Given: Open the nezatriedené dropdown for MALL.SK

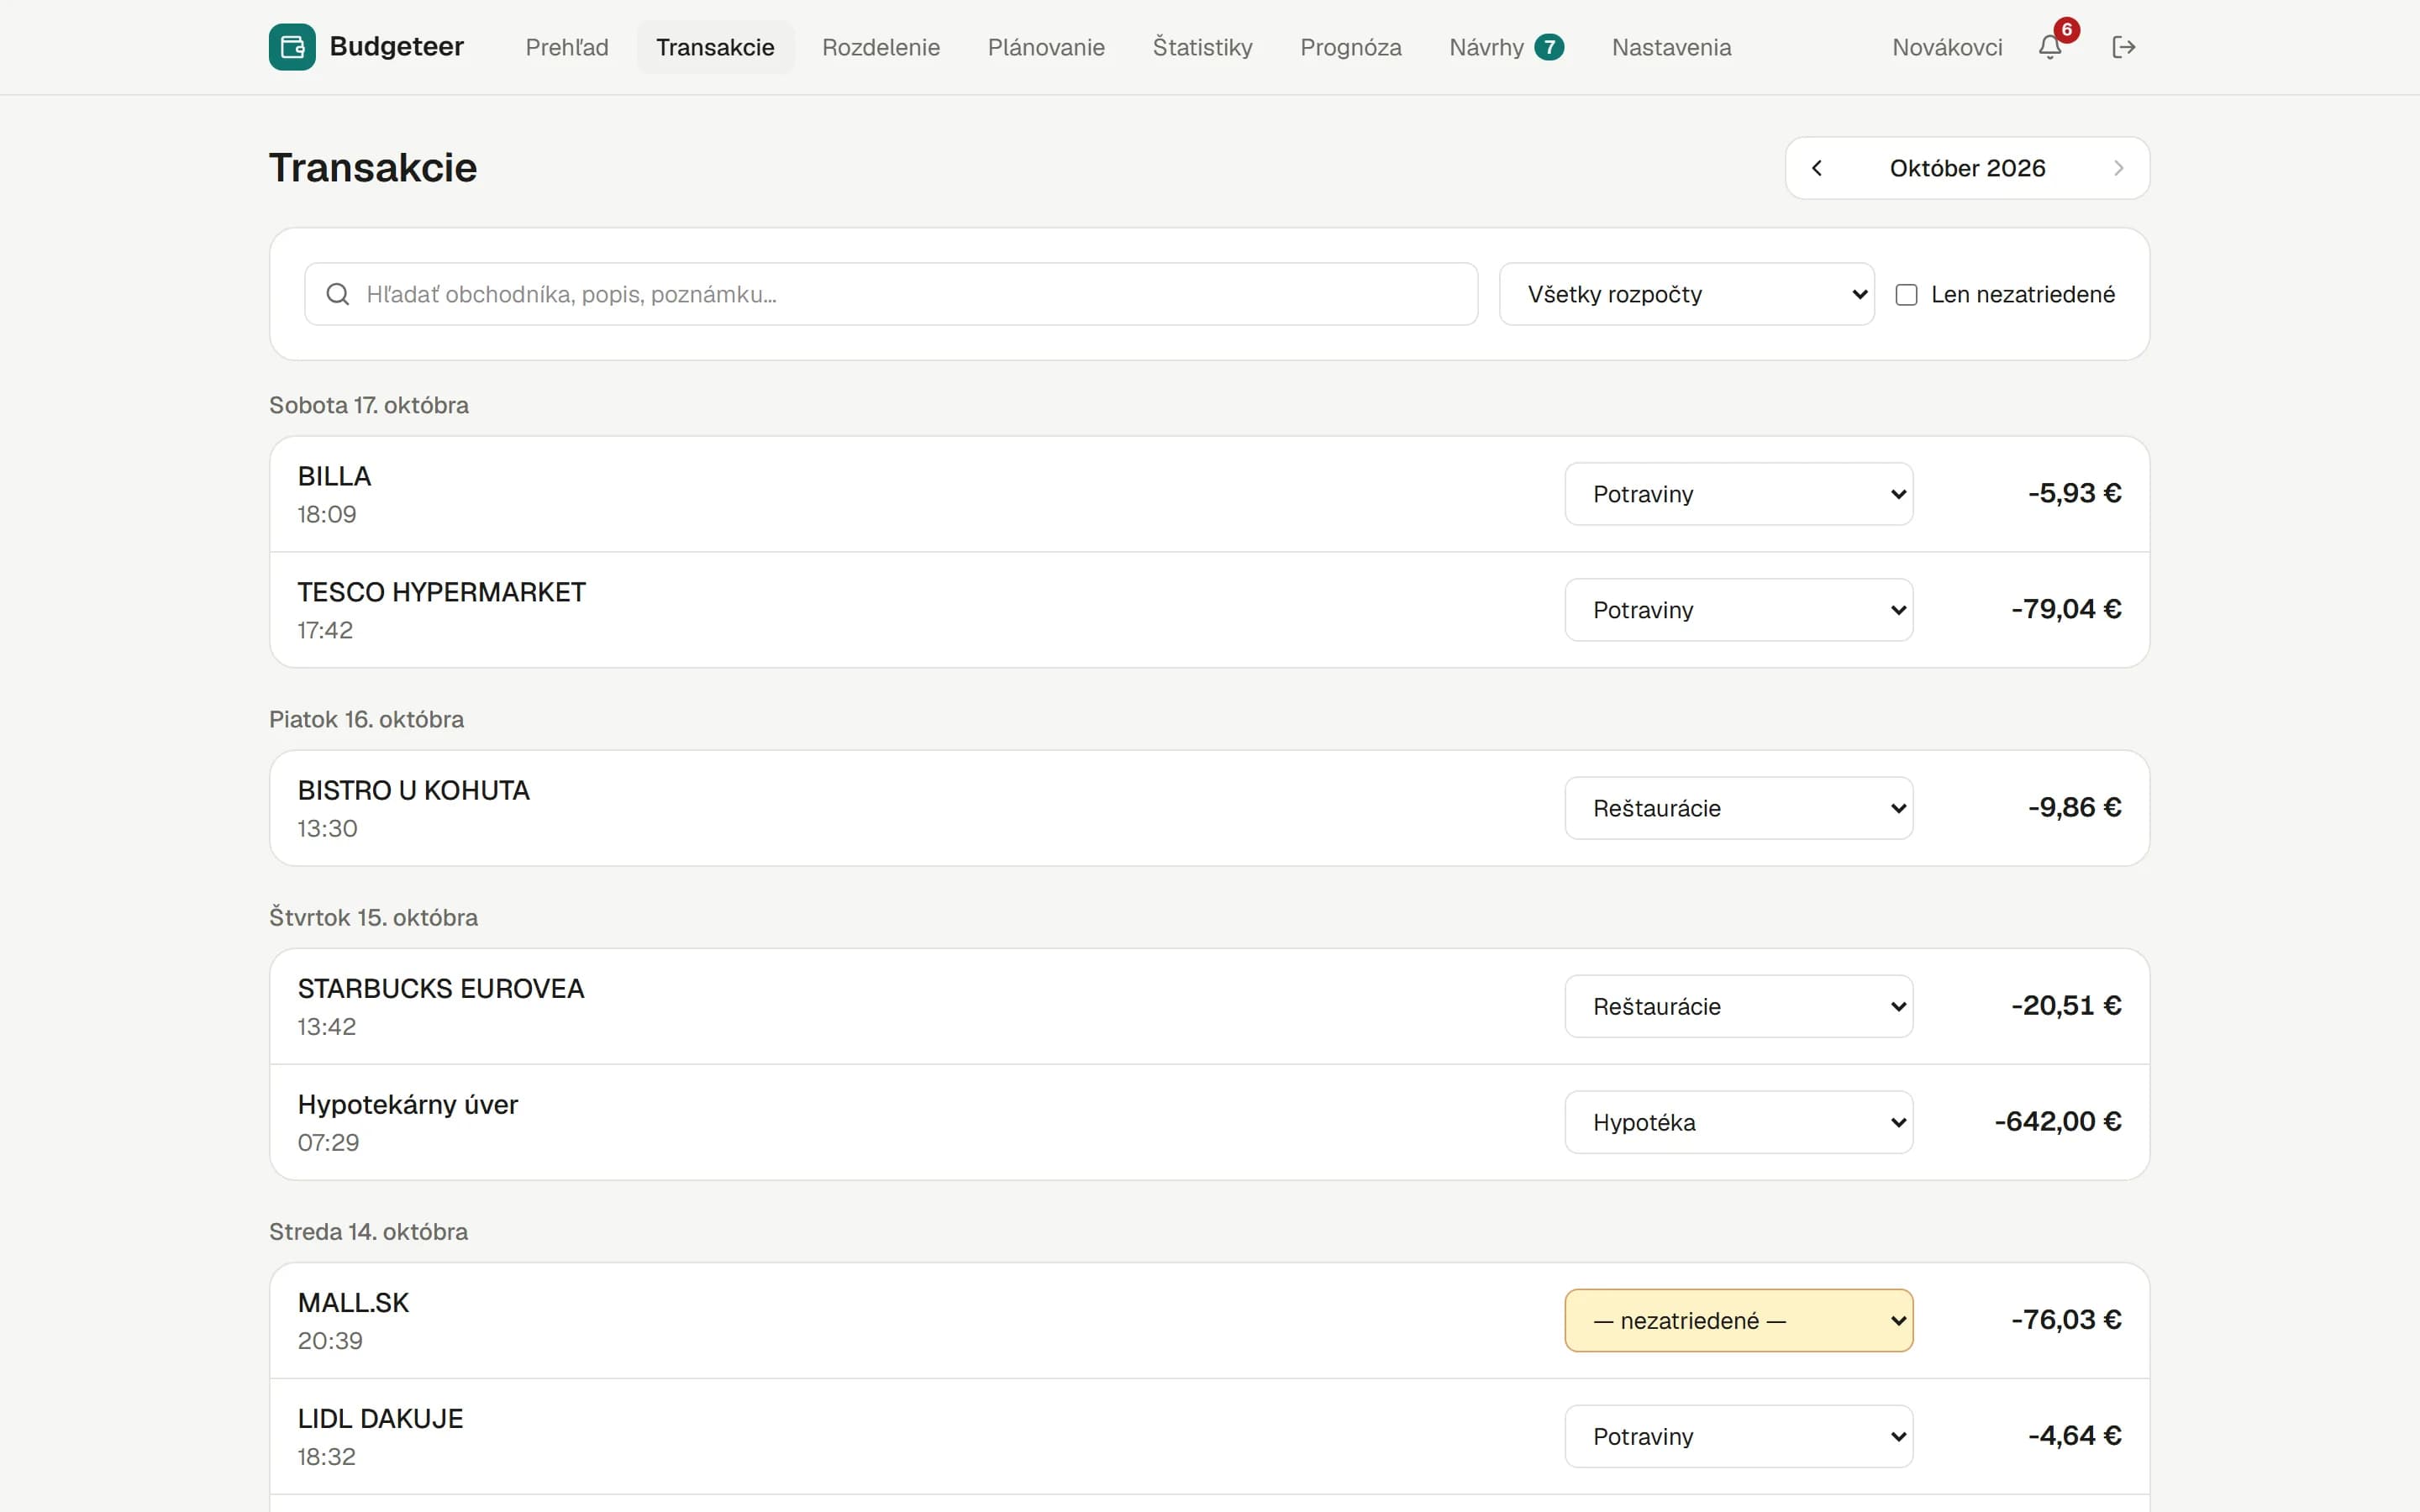Looking at the screenshot, I should [1739, 1320].
